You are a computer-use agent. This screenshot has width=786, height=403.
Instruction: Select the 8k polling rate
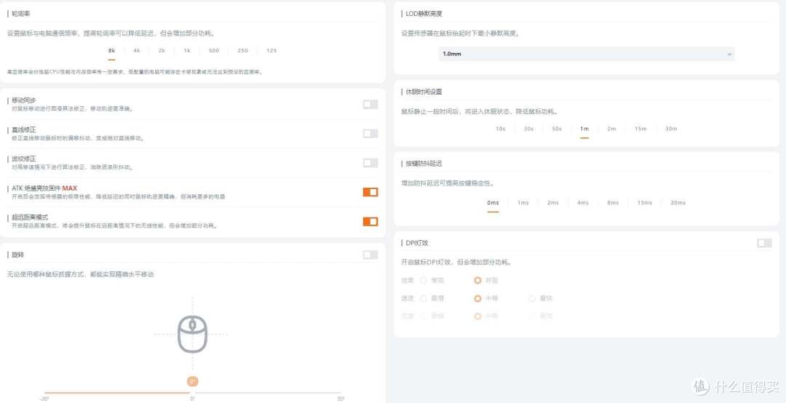click(x=111, y=51)
